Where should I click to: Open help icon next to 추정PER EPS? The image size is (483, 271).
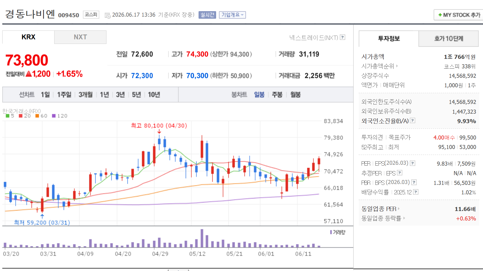400,173
